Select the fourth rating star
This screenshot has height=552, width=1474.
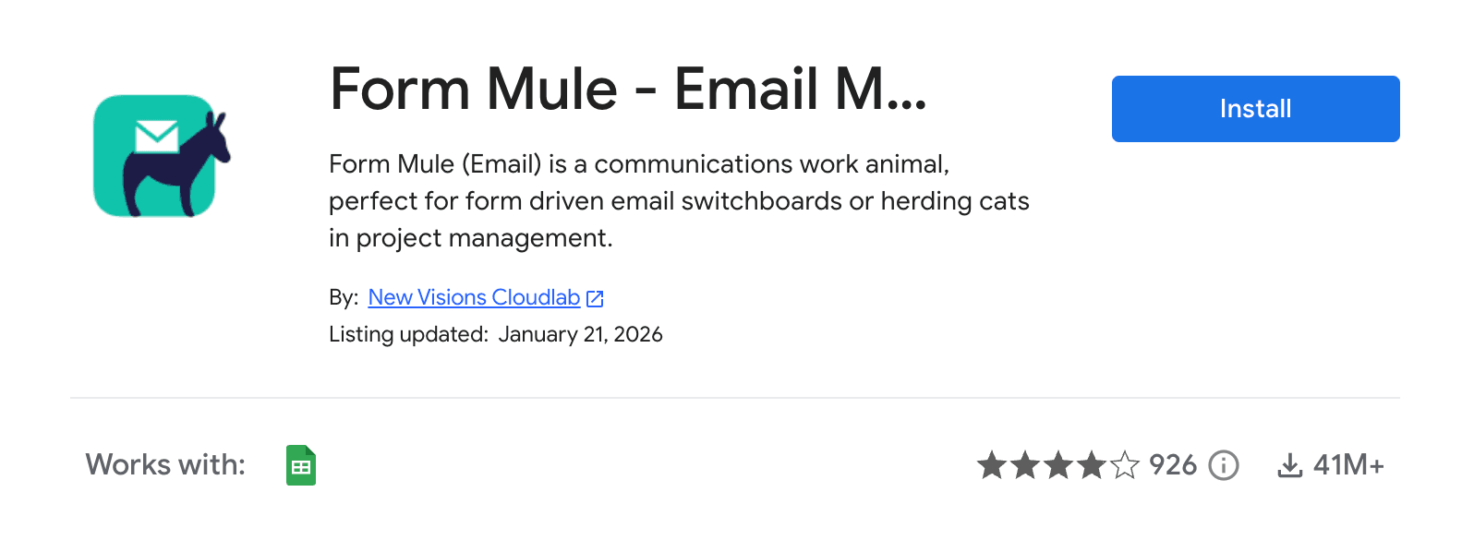[1092, 465]
